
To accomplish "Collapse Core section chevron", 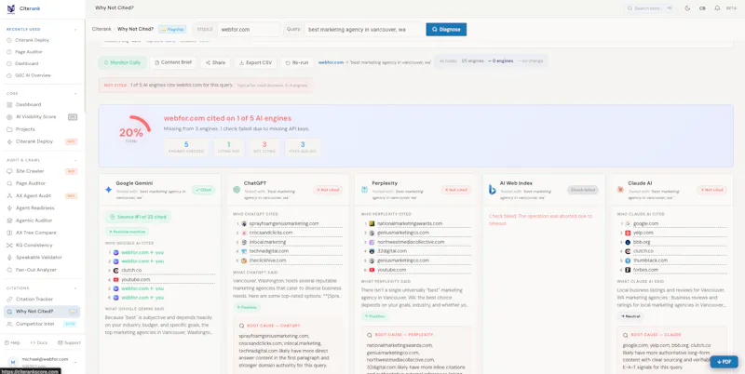I will (75, 93).
